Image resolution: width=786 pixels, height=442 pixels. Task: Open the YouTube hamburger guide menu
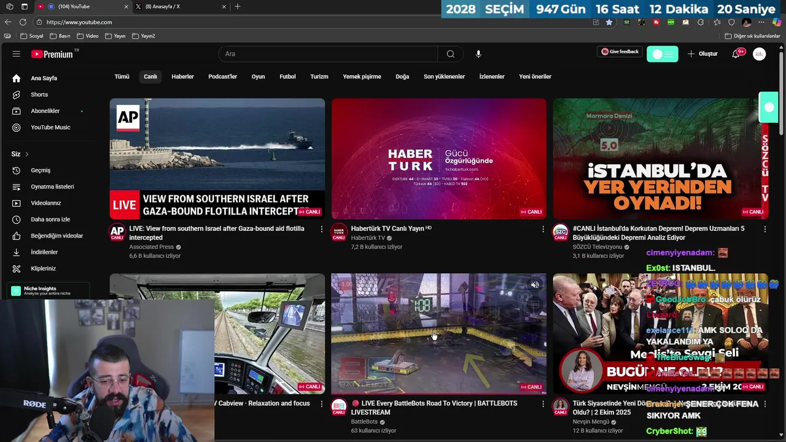coord(16,54)
